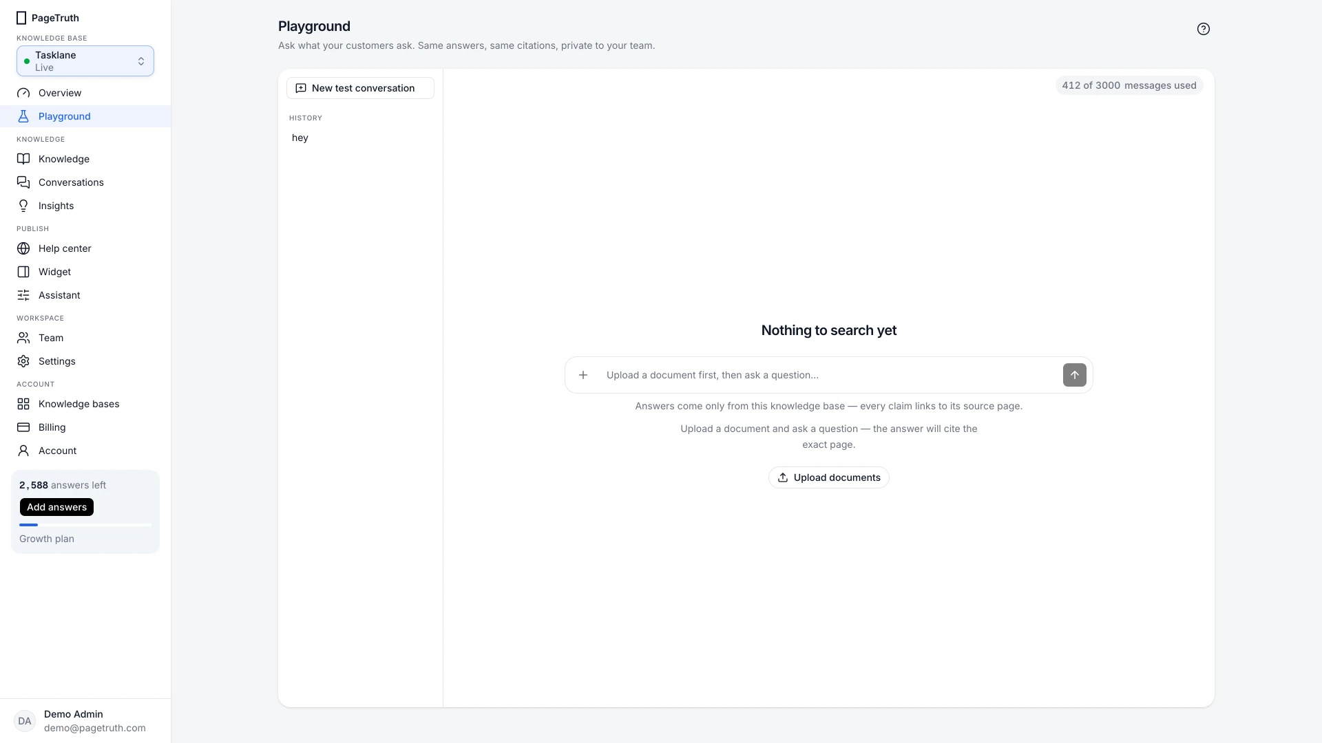This screenshot has height=743, width=1322.
Task: Click the Assistant sliders icon
Action: point(23,295)
